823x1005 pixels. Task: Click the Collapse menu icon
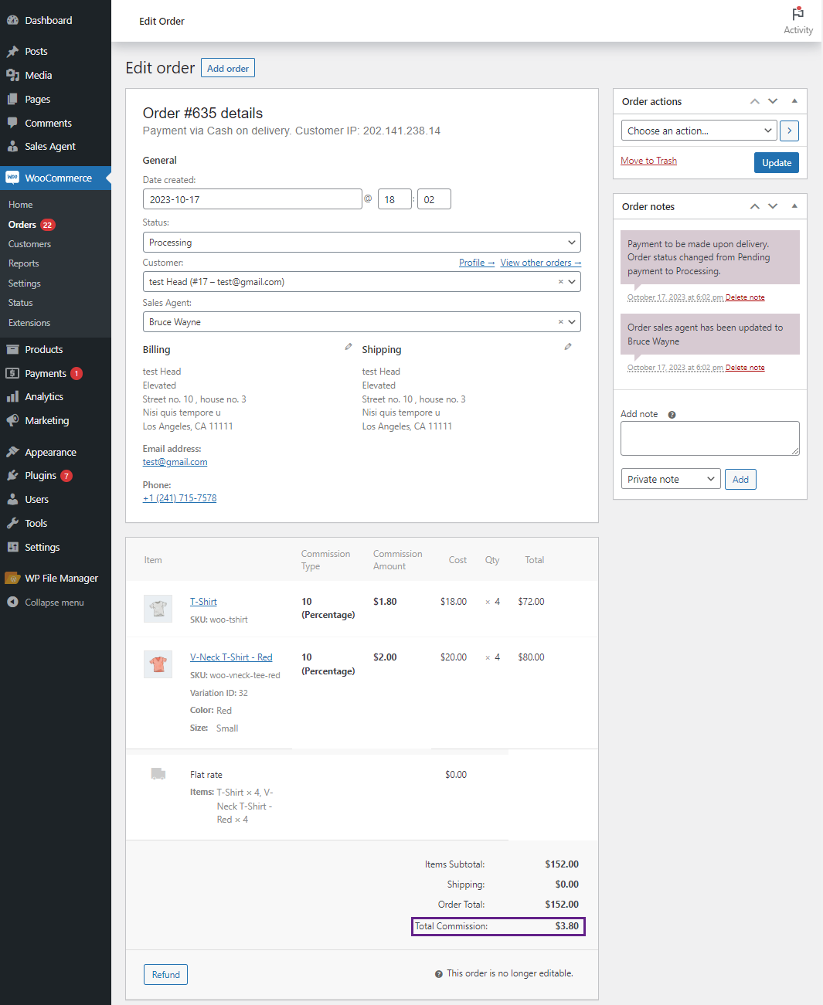pyautogui.click(x=12, y=603)
